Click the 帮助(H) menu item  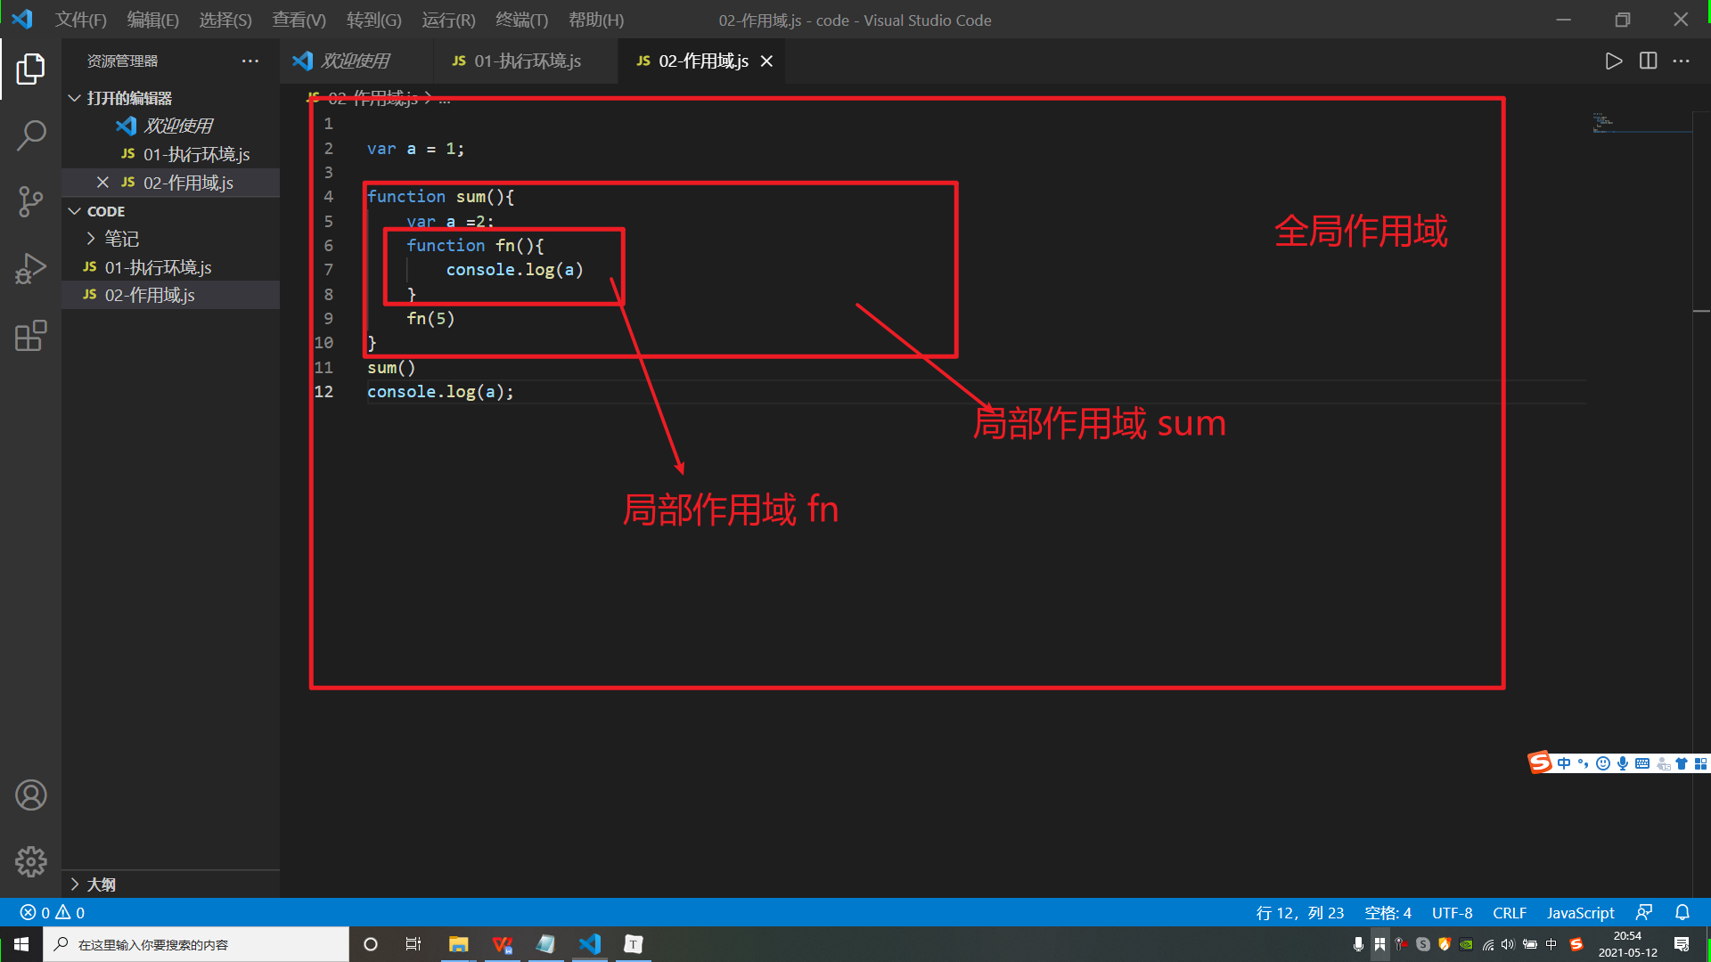600,20
